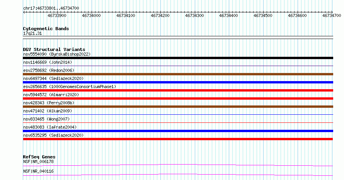Select the blue nsv483083 variant bar
344x180 pixels.
[178, 131]
